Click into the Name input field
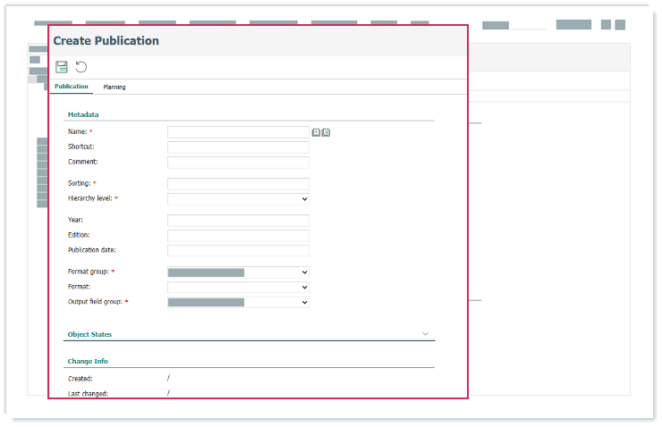The height and width of the screenshot is (427, 662). [x=238, y=132]
